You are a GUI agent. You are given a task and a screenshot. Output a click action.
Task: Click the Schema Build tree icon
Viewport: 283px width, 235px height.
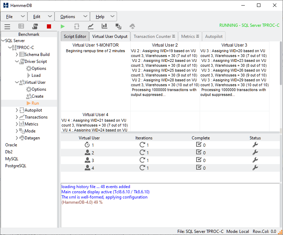pyautogui.click(x=22, y=54)
